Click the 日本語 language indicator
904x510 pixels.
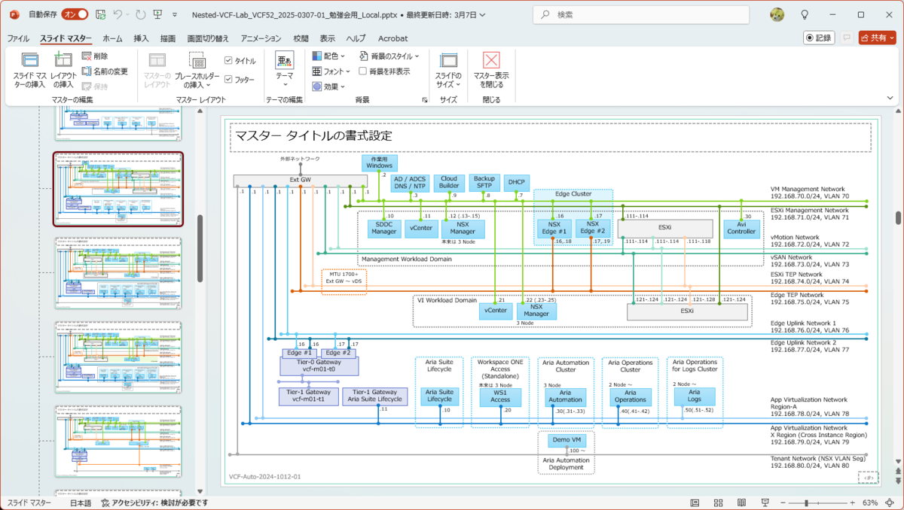tap(81, 502)
